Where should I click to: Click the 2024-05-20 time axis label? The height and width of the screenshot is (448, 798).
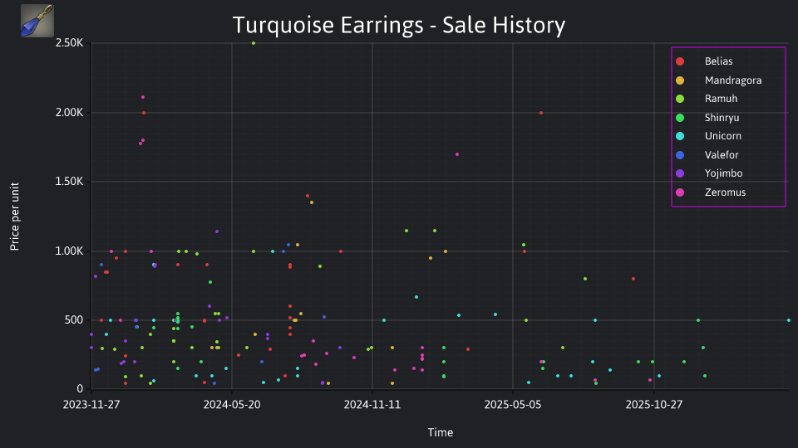click(232, 405)
